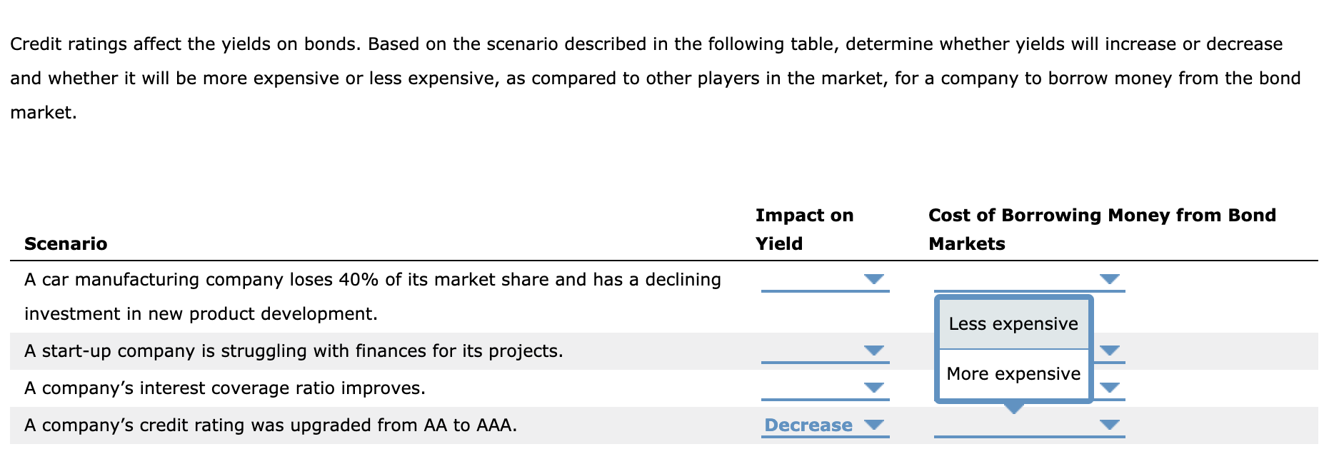This screenshot has width=1344, height=474.
Task: Click the yield dropdown arrow for interest coverage scenario
Action: [875, 388]
